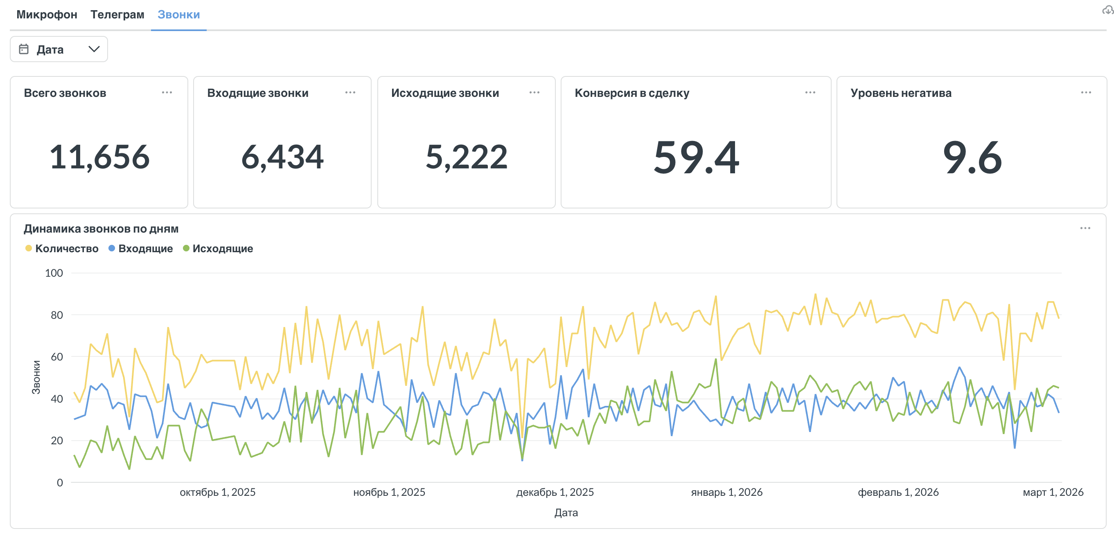1114x533 pixels.
Task: Switch to the Телеграм tab
Action: click(117, 15)
